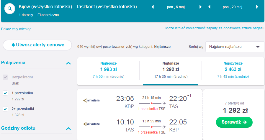
Task: Click air astana logo on return flight
Action: 91,124
